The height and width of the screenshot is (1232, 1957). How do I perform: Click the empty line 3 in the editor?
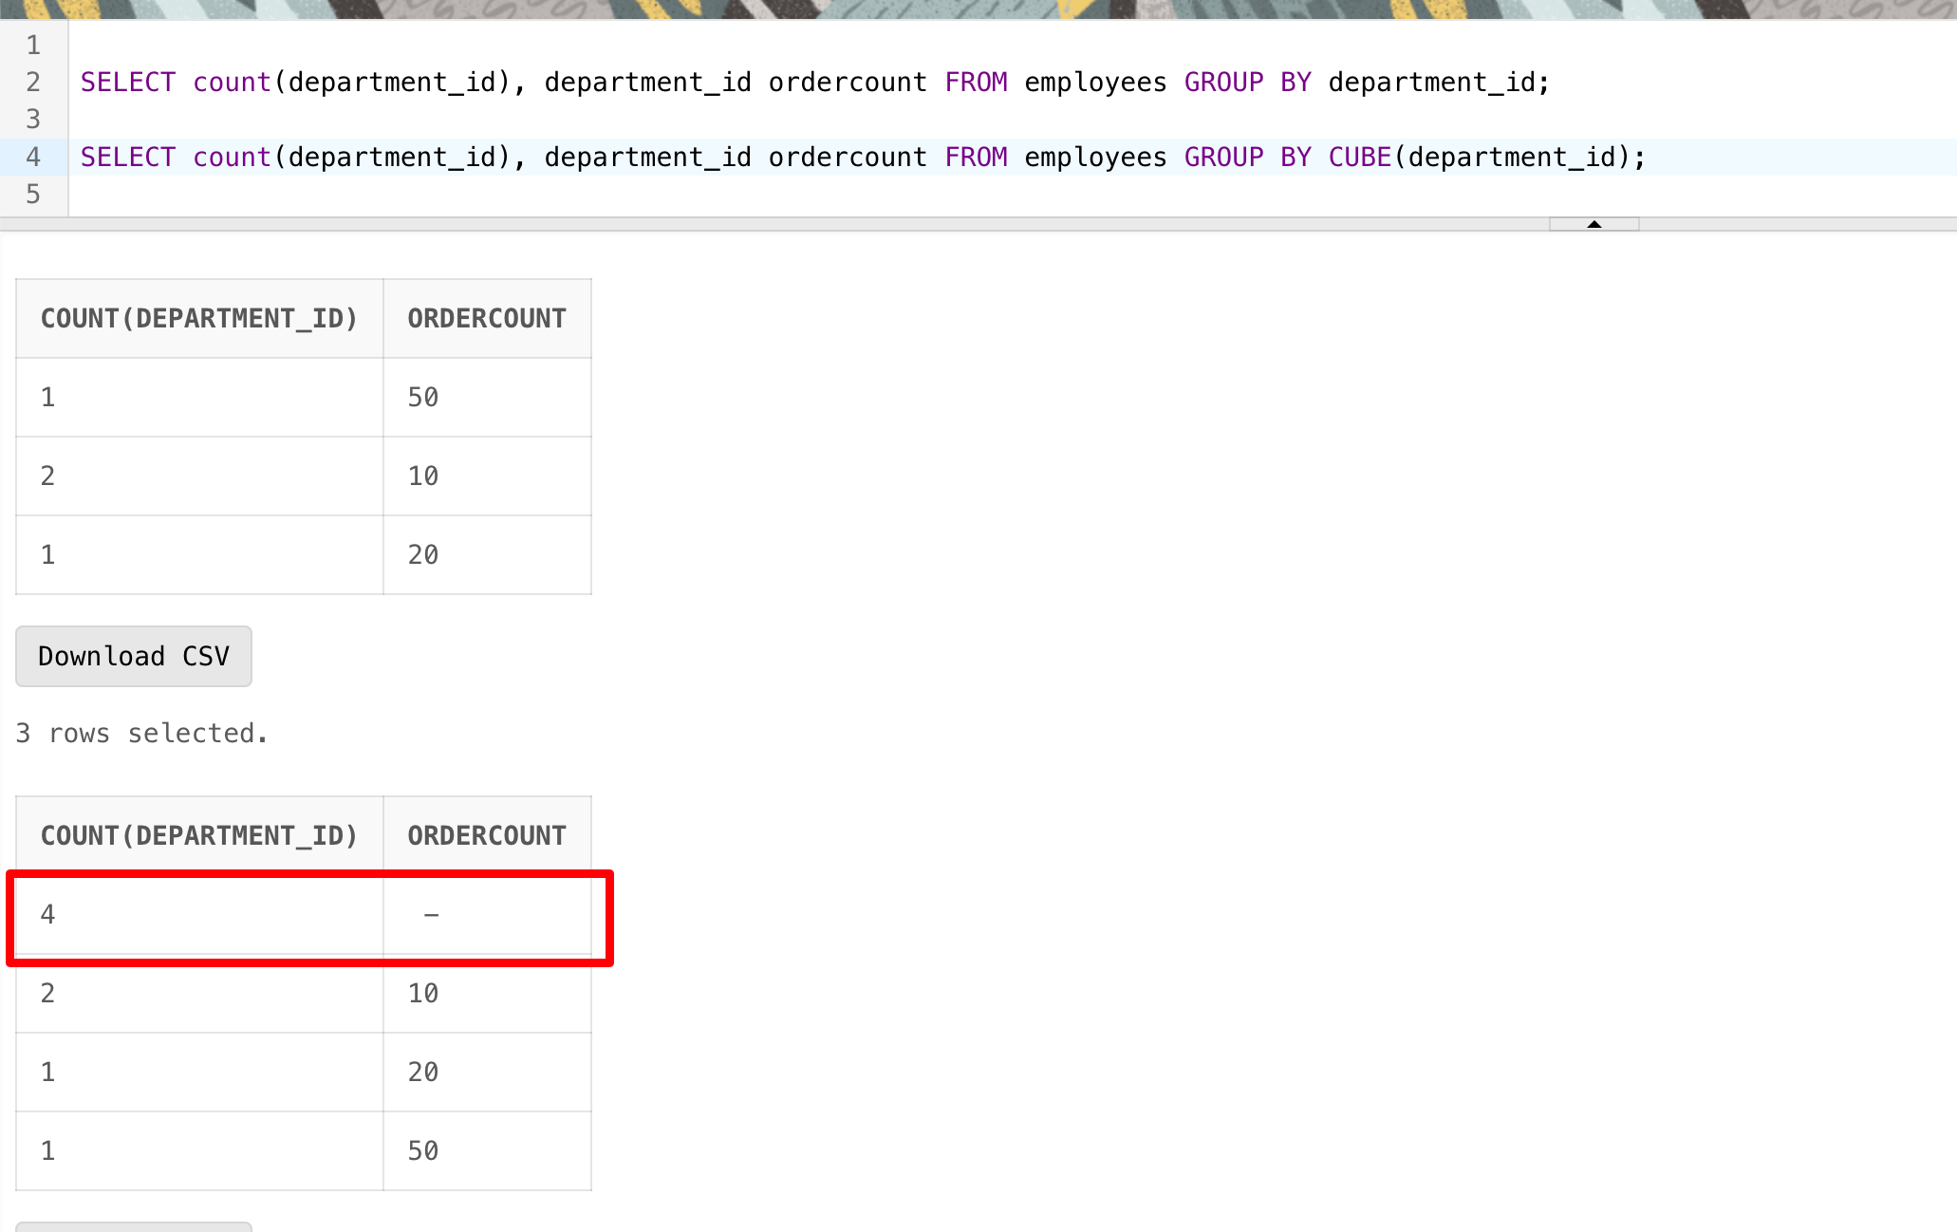point(569,120)
